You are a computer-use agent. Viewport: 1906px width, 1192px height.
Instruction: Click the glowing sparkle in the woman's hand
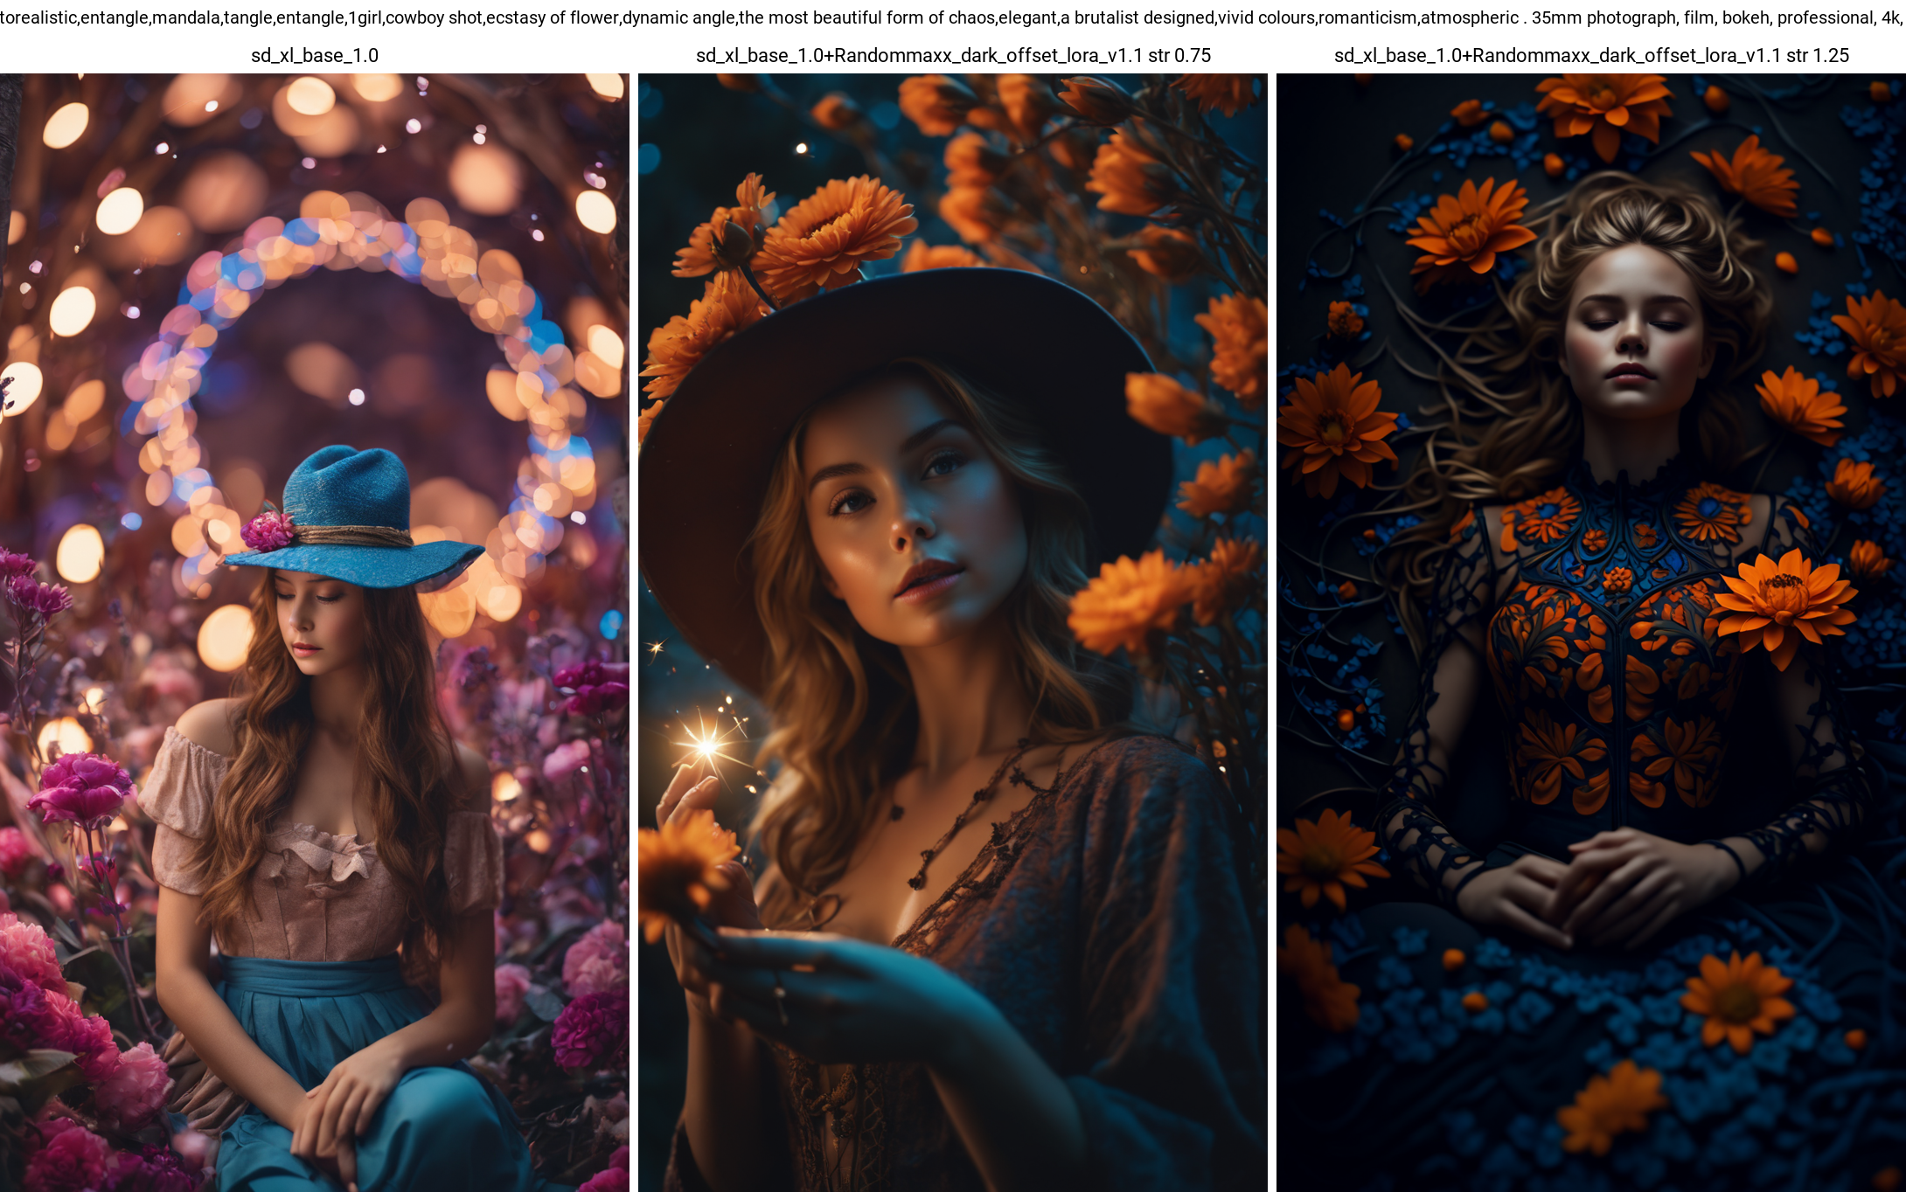pos(707,745)
